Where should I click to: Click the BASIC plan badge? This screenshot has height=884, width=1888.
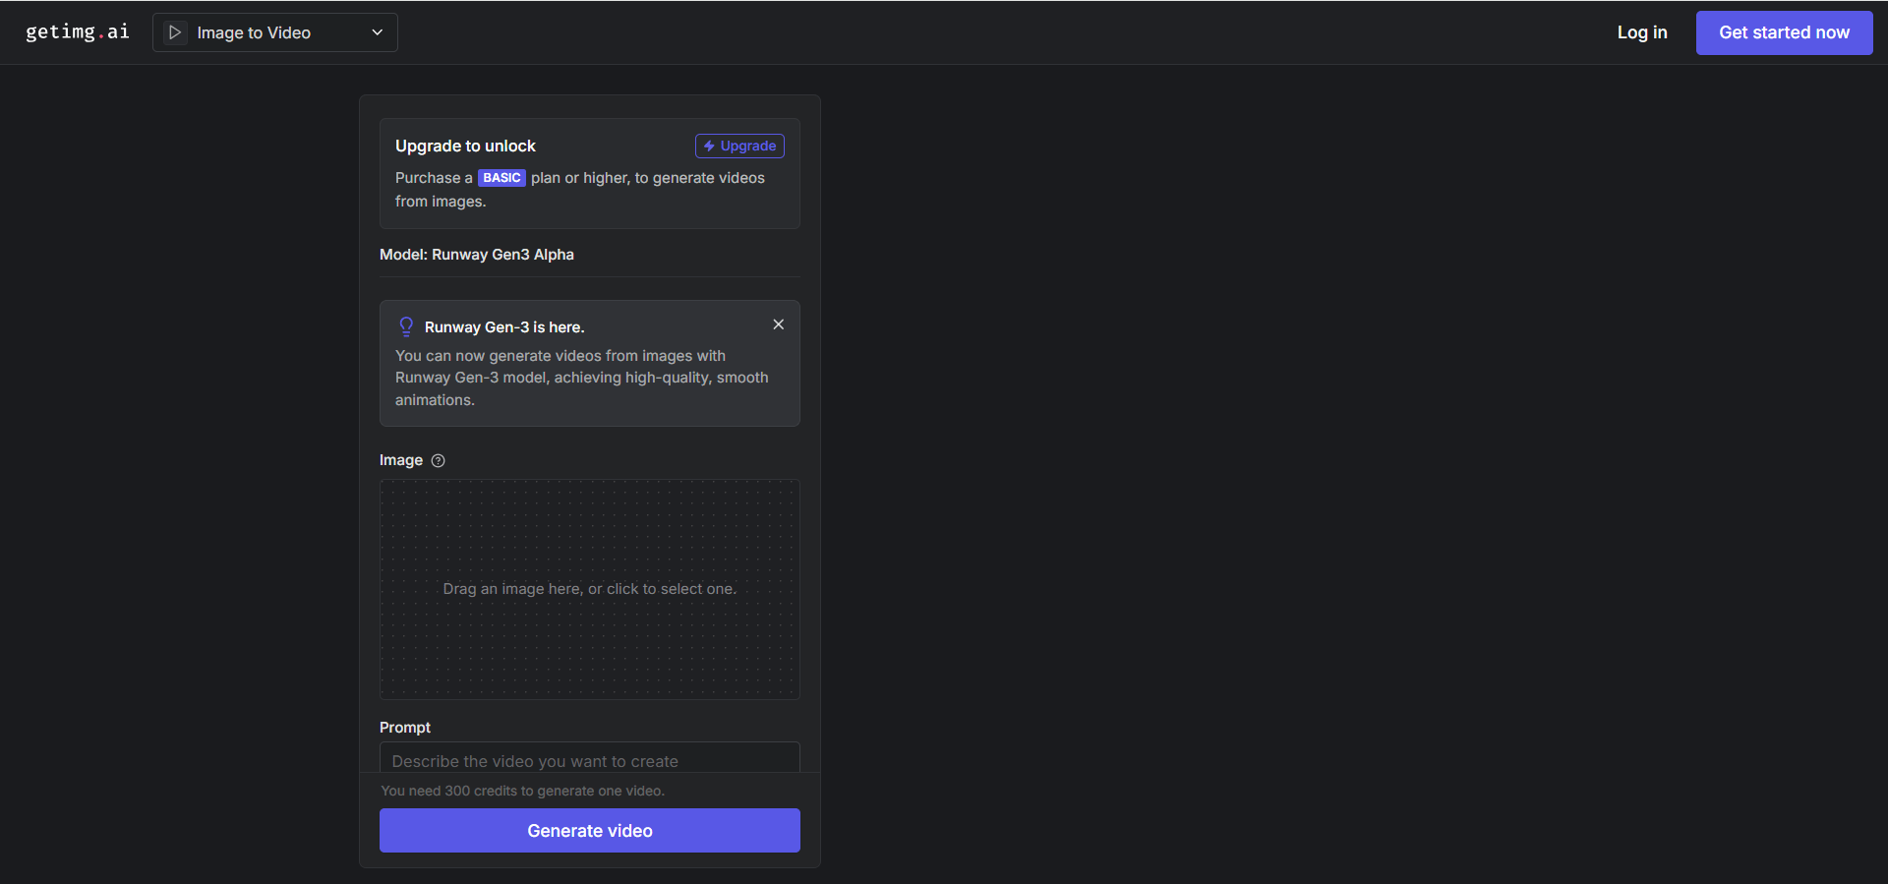point(501,178)
